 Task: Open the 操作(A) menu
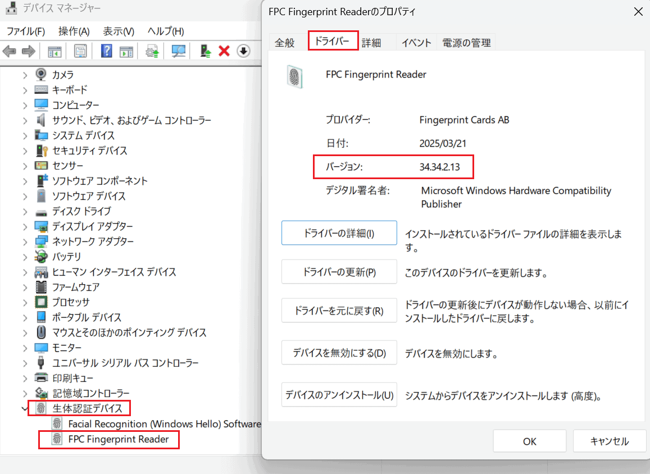[x=74, y=31]
